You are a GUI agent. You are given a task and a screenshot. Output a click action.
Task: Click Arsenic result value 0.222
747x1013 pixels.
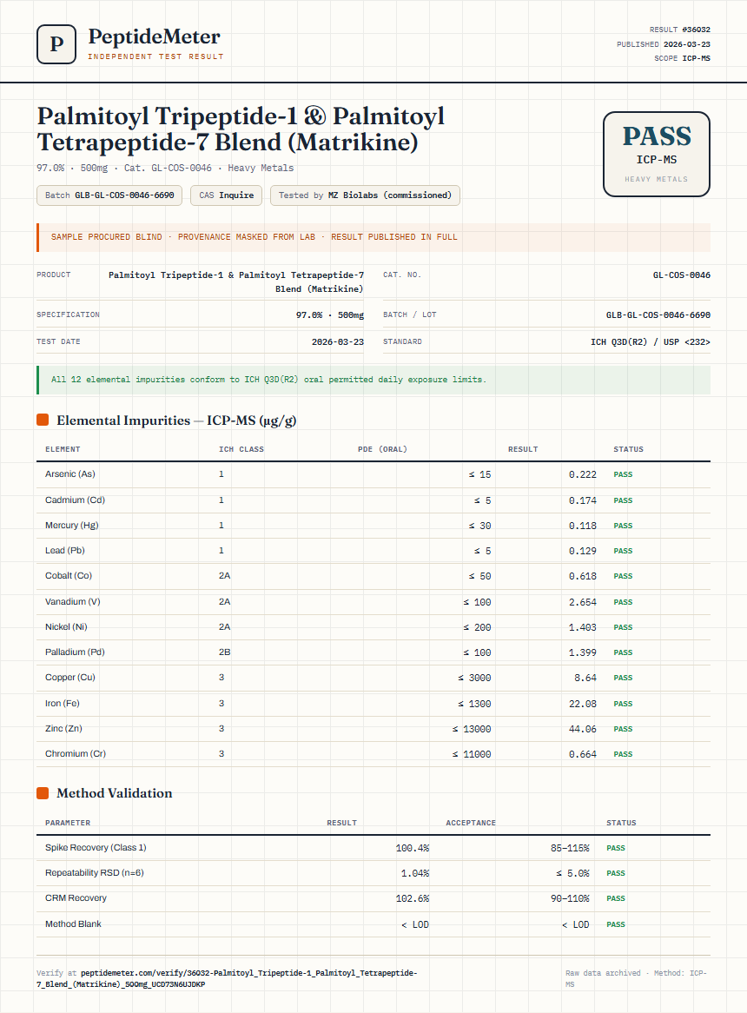coord(582,474)
